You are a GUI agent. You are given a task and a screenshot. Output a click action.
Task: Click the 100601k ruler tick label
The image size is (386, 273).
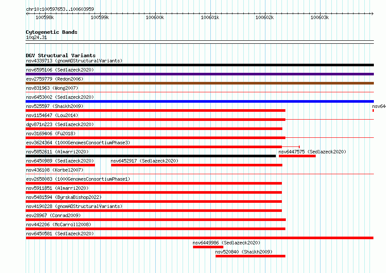point(210,17)
